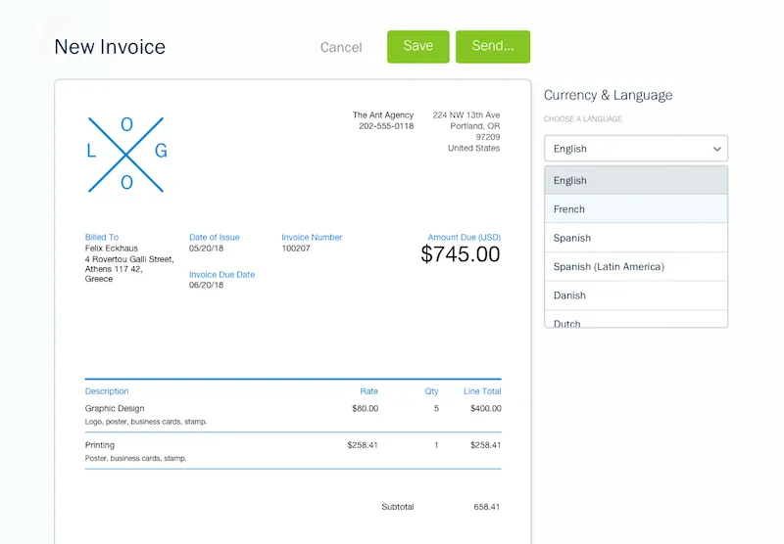784x544 pixels.
Task: Click The Ant Agency business name
Action: tap(383, 115)
